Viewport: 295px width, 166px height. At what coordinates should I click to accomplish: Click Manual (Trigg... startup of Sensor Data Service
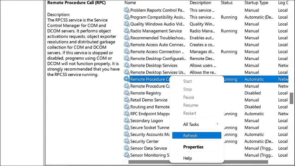point(259,148)
